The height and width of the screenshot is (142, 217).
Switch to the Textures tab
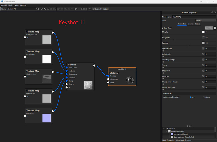click(191, 24)
